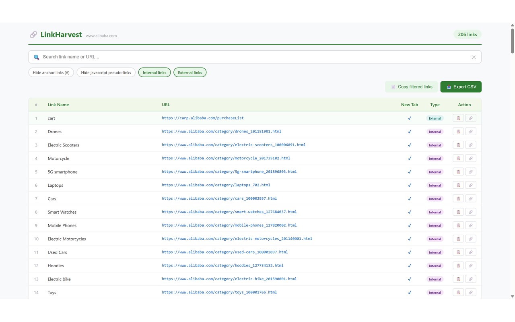Copy the Used Cars link with its clipboard icon
This screenshot has width=515, height=322.
click(x=458, y=252)
